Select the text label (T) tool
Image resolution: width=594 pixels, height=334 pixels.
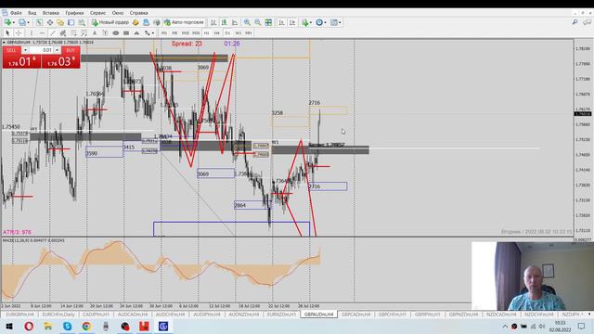pyautogui.click(x=105, y=33)
